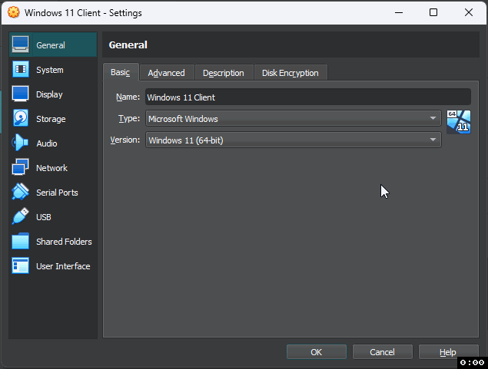Open the Storage label in category list

point(51,119)
